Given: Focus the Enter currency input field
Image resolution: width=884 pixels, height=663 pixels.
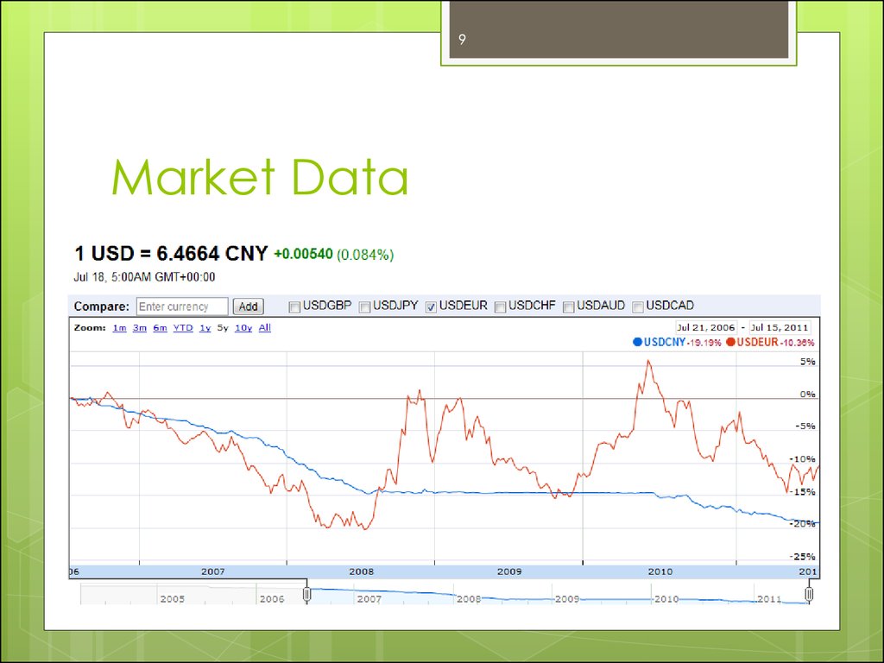Looking at the screenshot, I should [x=183, y=306].
